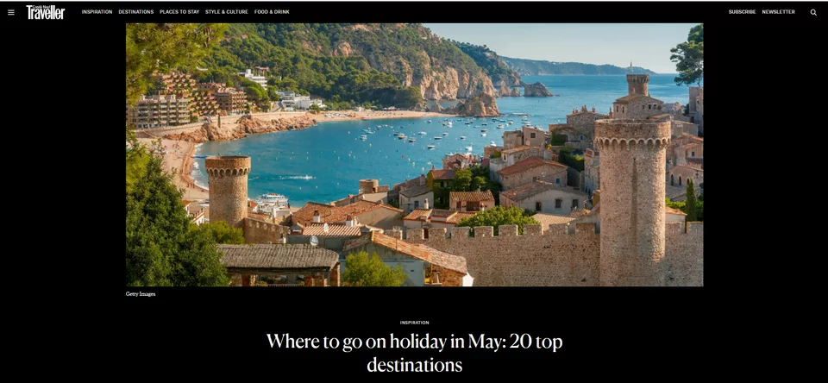The image size is (828, 383).
Task: Select Places to Stay in the navigation
Action: 179,11
